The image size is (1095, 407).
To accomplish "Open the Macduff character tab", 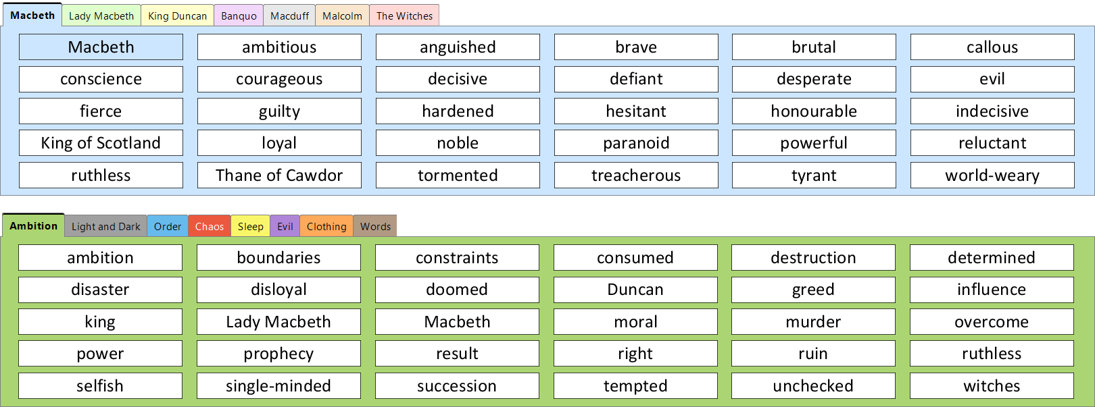I will 289,16.
